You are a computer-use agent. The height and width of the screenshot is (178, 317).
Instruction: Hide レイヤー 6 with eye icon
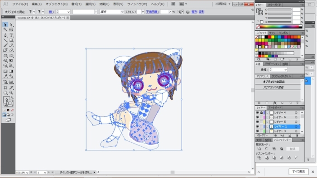(x=258, y=117)
